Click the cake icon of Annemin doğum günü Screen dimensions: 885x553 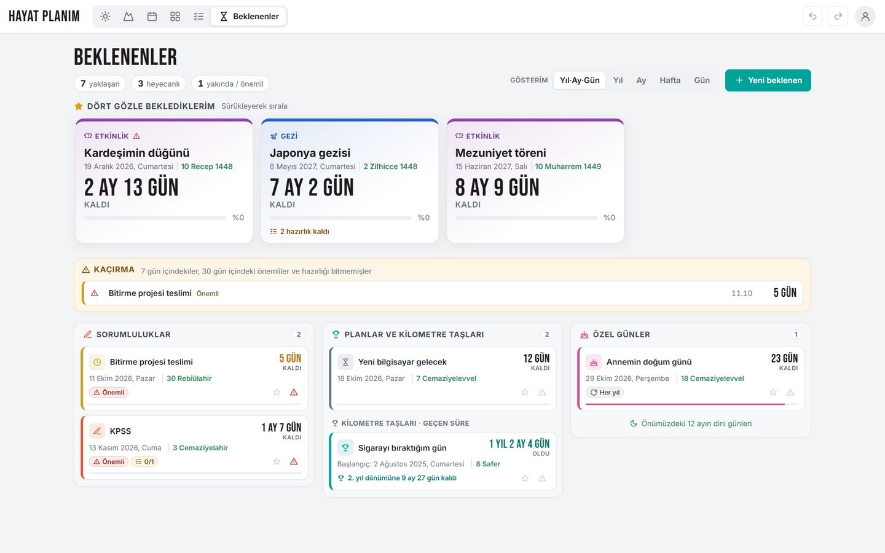594,362
